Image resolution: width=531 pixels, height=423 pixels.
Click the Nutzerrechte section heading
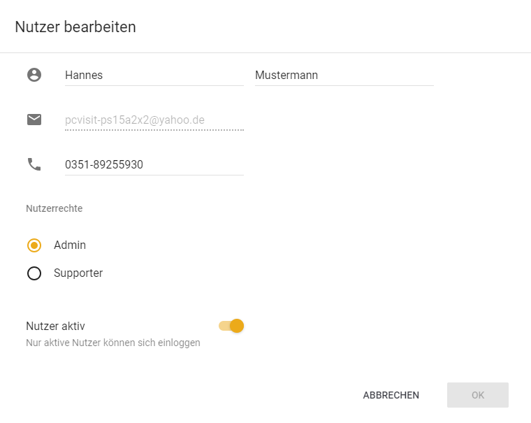[54, 208]
